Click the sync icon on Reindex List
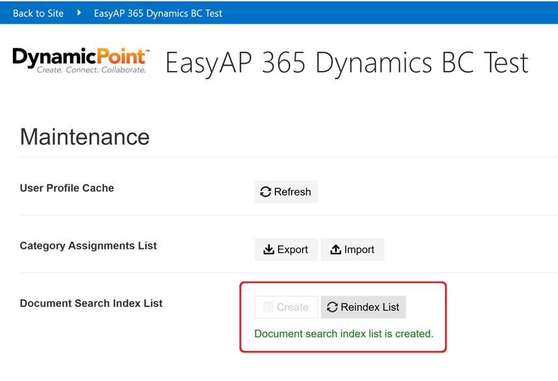 point(332,307)
